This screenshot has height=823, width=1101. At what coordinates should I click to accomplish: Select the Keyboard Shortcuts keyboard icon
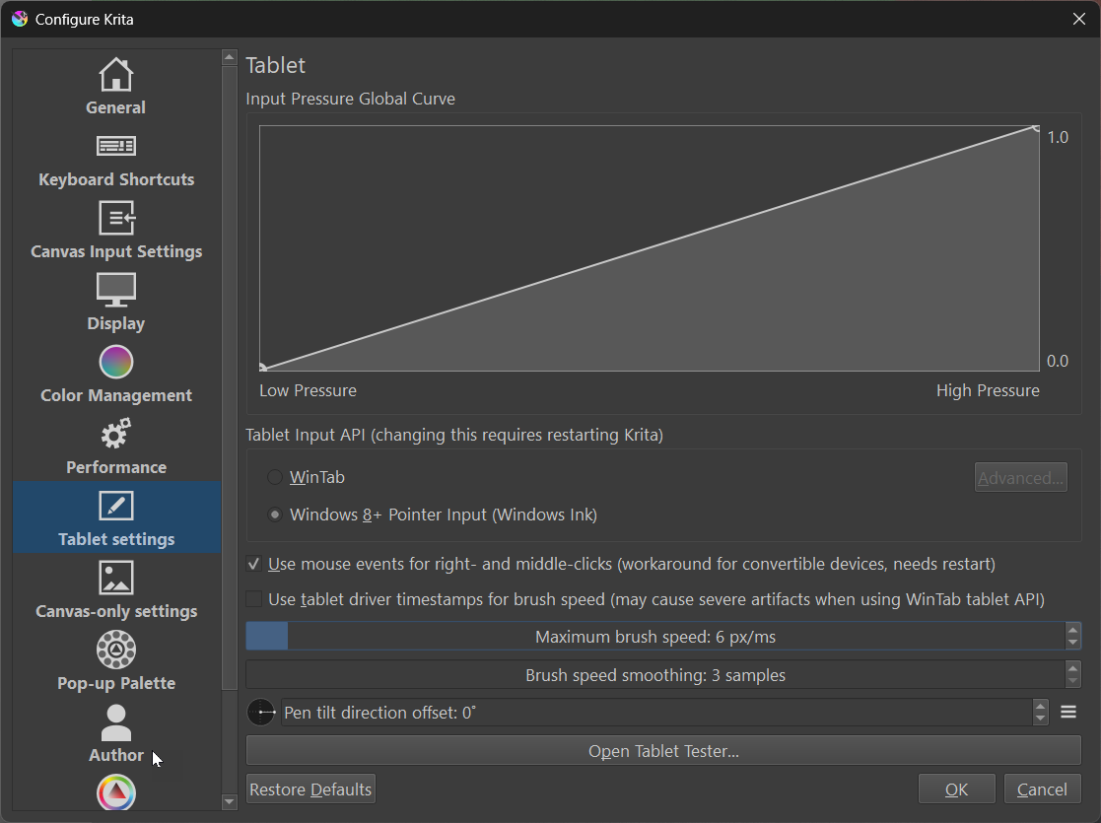[116, 146]
